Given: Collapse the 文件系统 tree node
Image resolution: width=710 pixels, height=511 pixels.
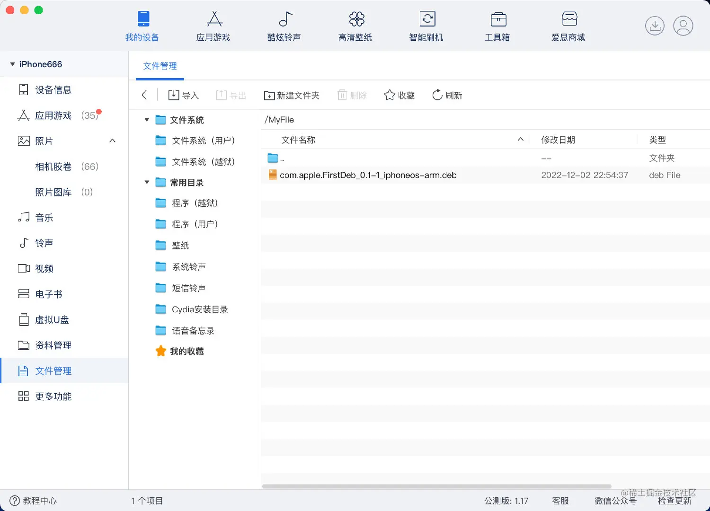Looking at the screenshot, I should (147, 120).
